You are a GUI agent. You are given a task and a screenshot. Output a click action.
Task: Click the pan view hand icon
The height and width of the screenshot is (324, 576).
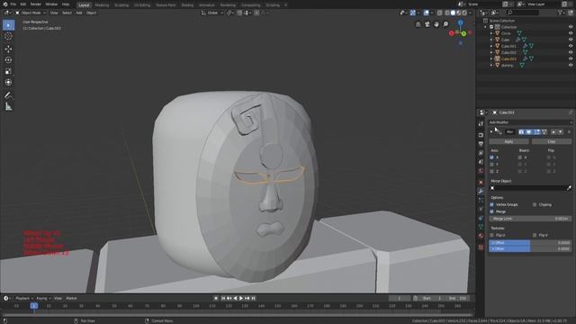(436, 24)
